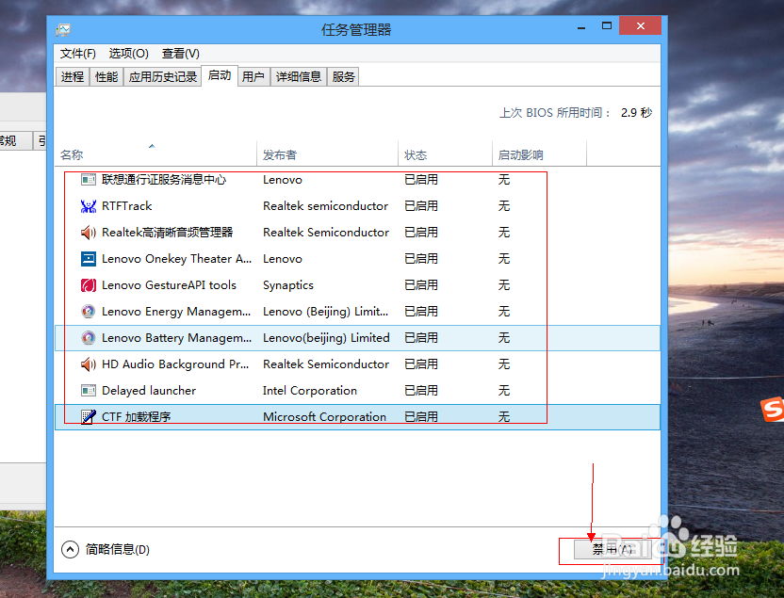Open the 文件 menu

tap(76, 54)
